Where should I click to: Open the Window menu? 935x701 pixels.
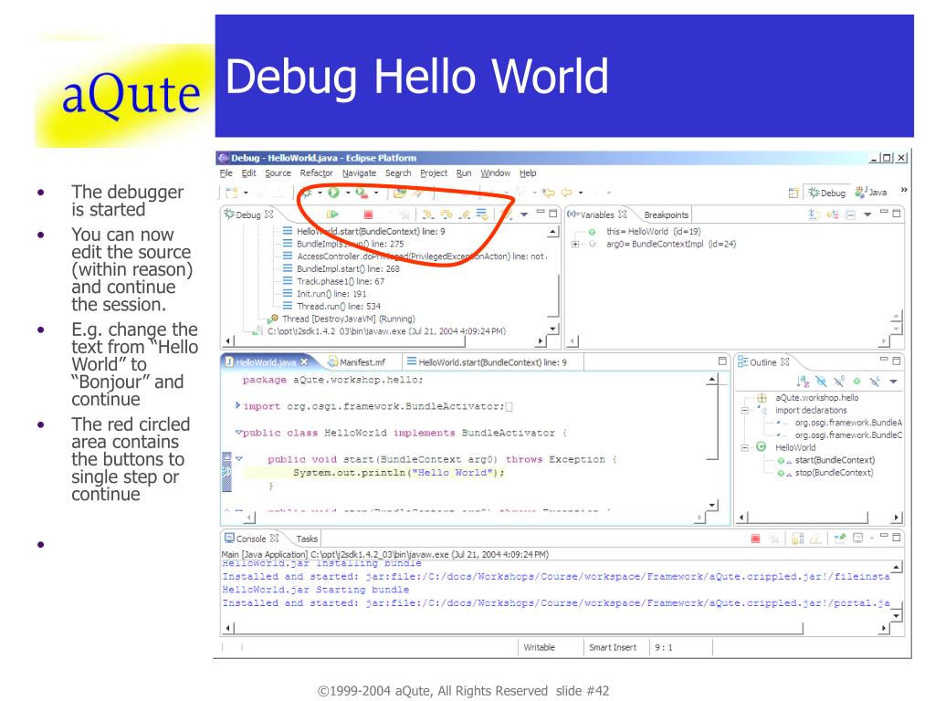coord(496,173)
